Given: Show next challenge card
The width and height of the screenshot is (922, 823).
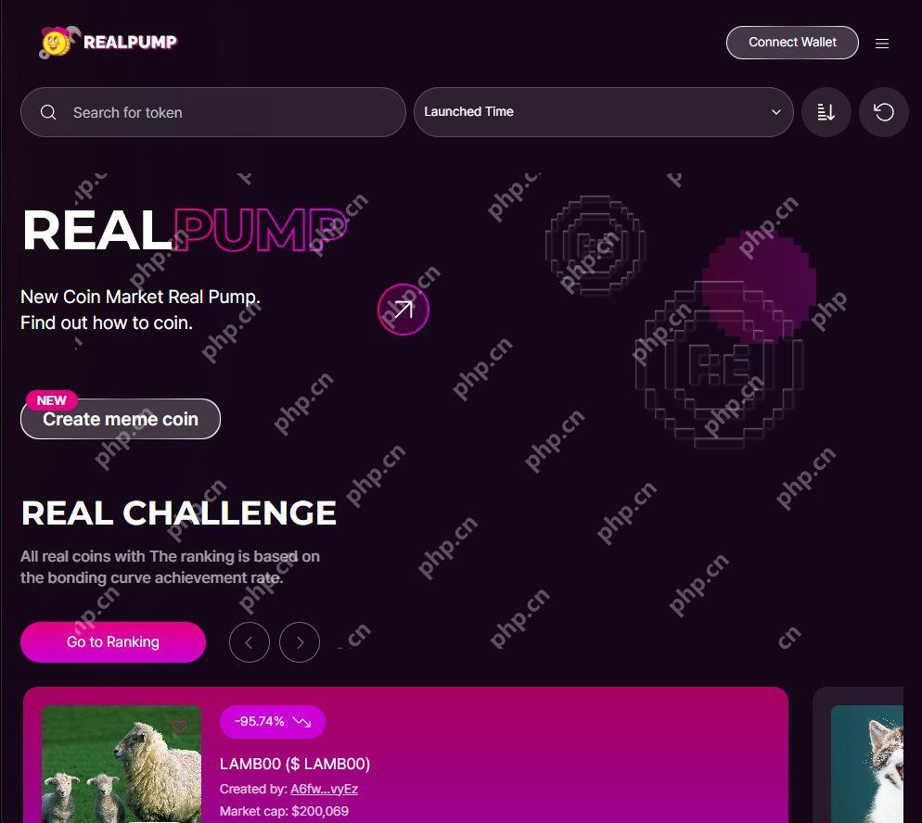Looking at the screenshot, I should click(300, 642).
